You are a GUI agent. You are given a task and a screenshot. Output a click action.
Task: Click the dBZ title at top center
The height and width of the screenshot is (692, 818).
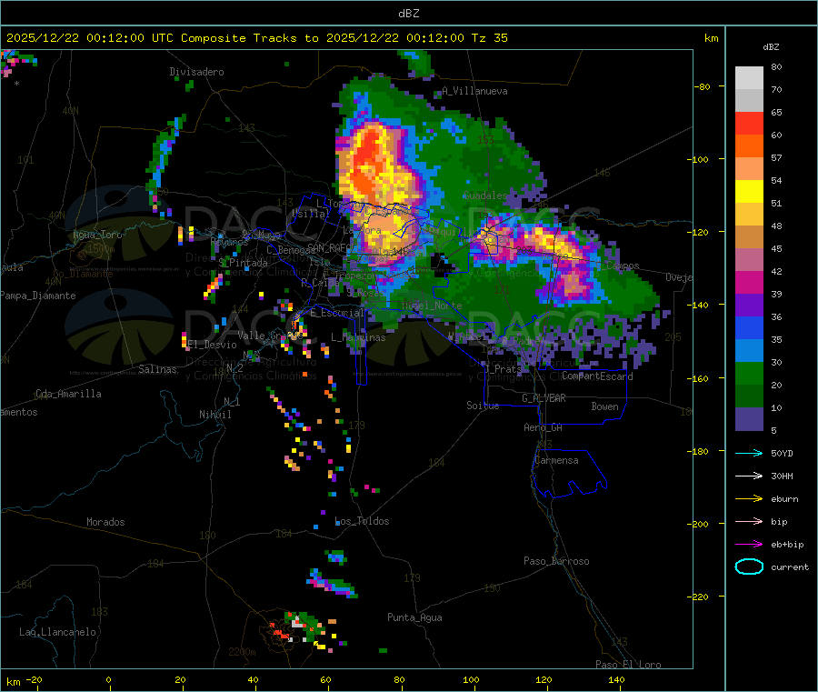tap(408, 14)
